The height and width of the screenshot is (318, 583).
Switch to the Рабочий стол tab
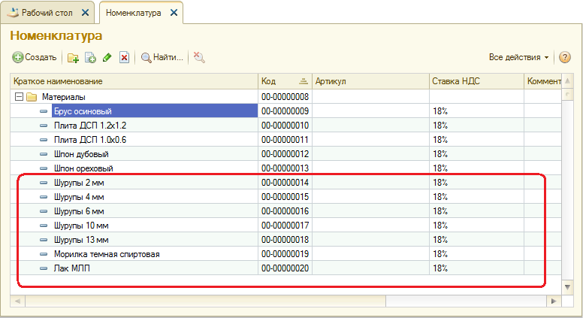45,13
